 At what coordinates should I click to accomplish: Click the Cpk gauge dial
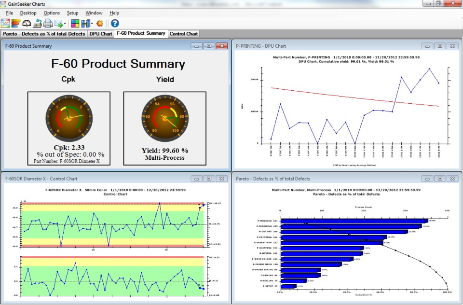coord(68,117)
